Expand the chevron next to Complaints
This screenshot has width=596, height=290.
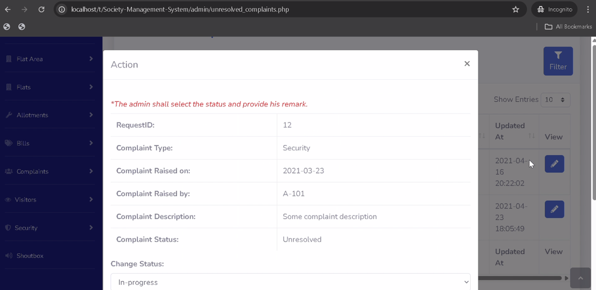pos(91,171)
